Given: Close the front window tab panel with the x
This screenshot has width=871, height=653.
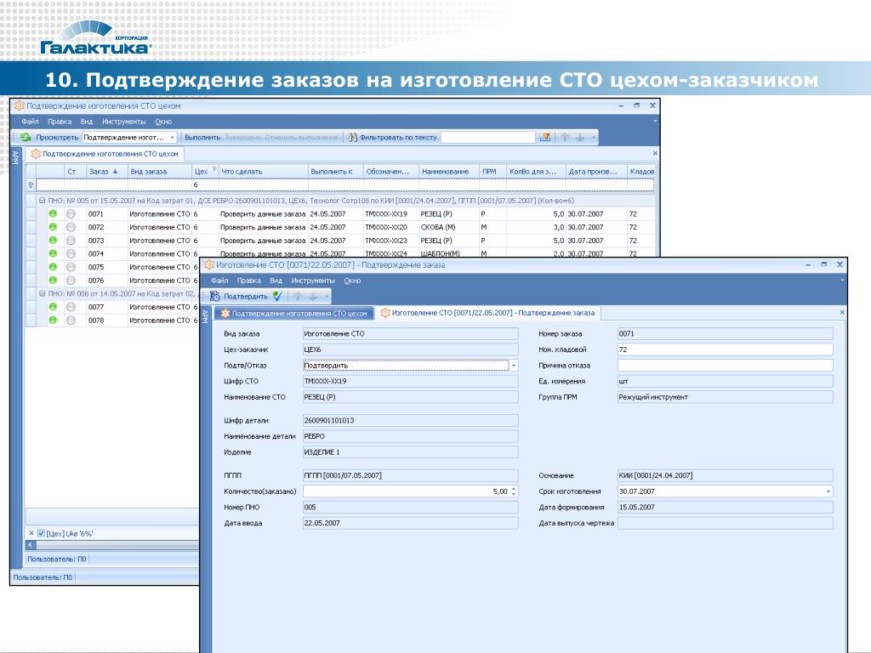Looking at the screenshot, I should point(842,313).
